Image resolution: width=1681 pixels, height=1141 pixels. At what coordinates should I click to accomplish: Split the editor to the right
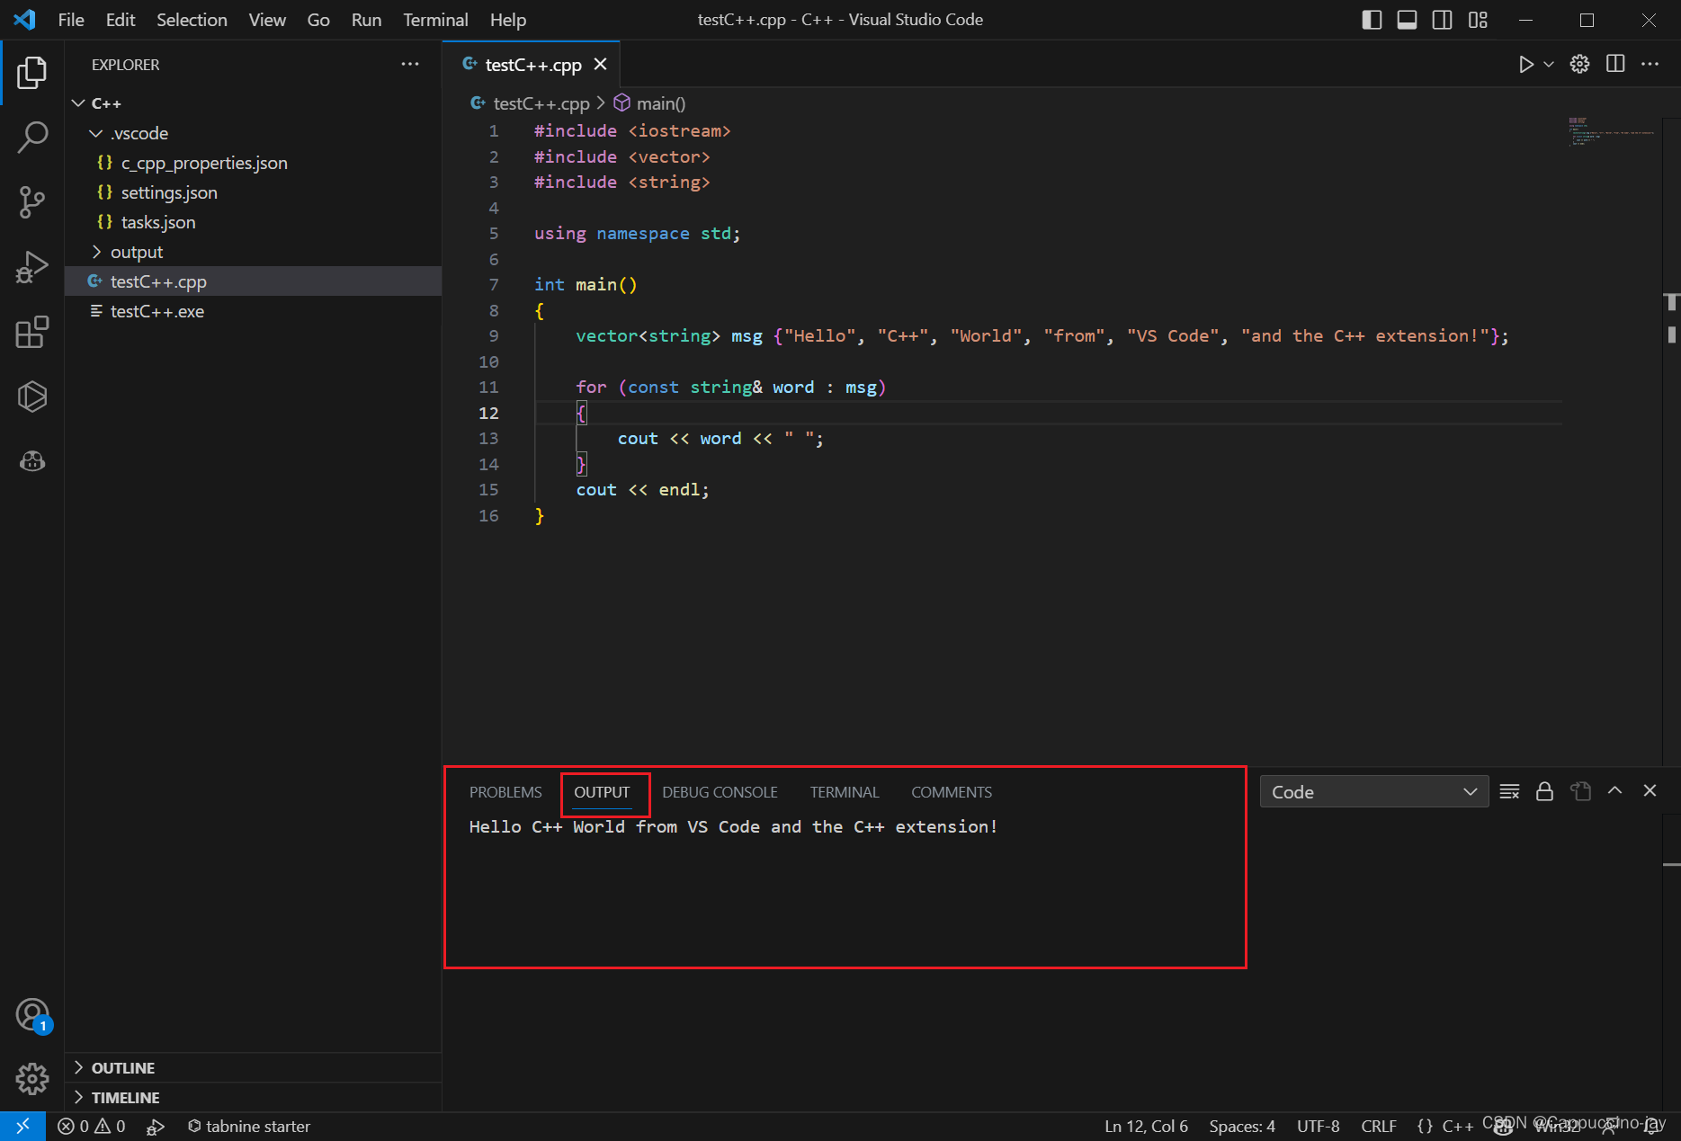click(x=1615, y=64)
